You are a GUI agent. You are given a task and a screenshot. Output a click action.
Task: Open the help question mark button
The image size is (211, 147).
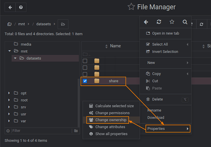click(21, 7)
